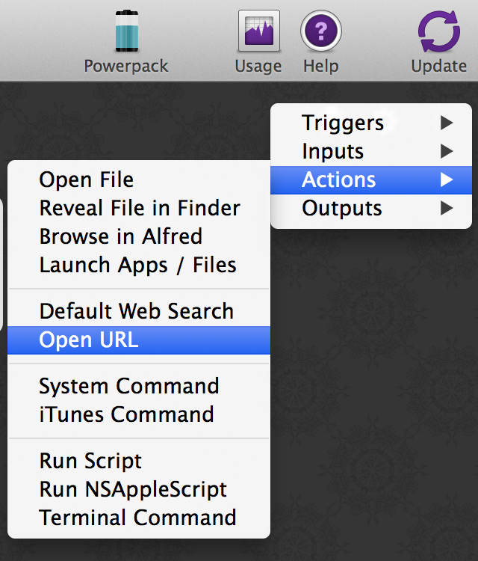Expand the Triggers submenu arrow
The height and width of the screenshot is (561, 478).
coord(447,123)
